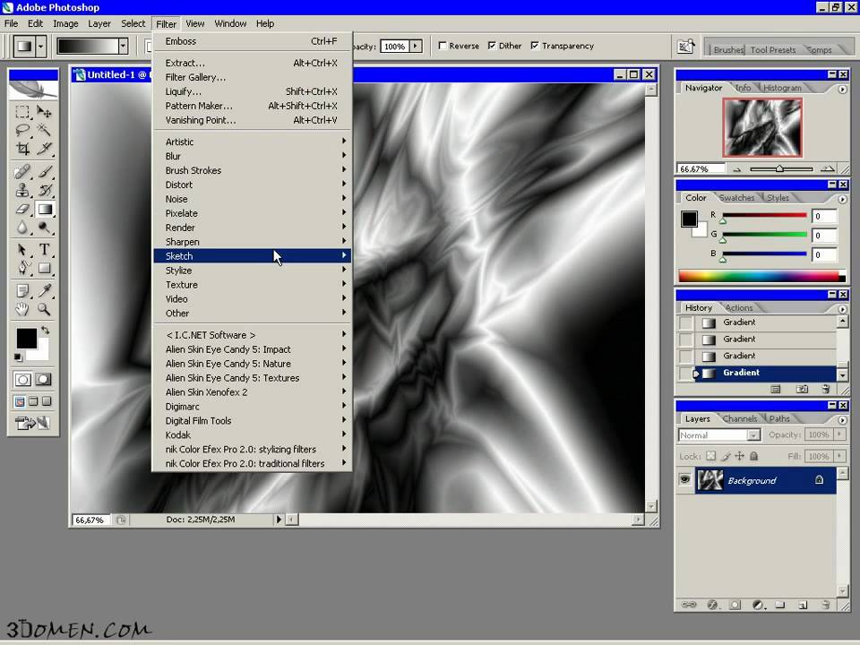860x645 pixels.
Task: Click the foreground color swatch in the toolbox
Action: (26, 339)
